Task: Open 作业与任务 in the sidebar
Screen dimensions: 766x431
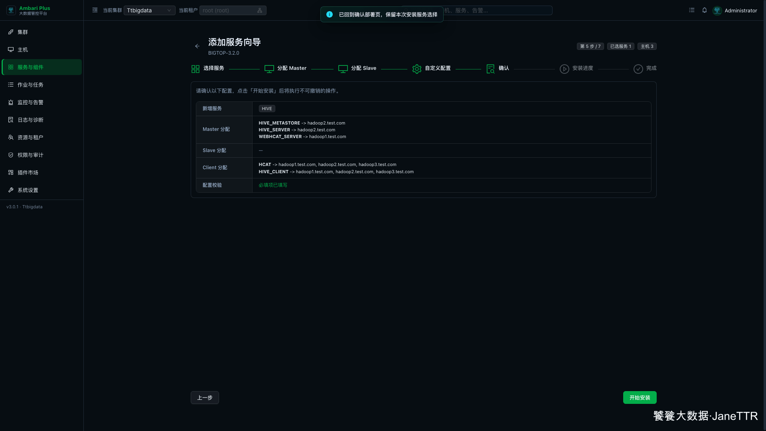Action: (x=42, y=85)
